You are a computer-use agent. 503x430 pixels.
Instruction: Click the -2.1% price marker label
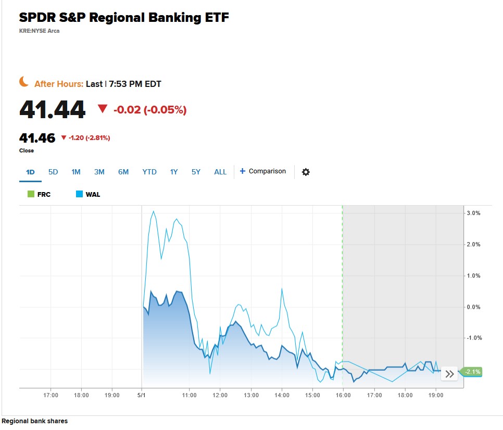[x=472, y=372]
